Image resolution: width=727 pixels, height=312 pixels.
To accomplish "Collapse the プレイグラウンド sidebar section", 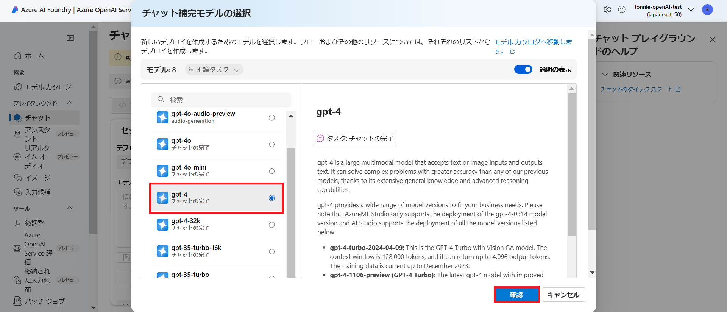I will 70,103.
